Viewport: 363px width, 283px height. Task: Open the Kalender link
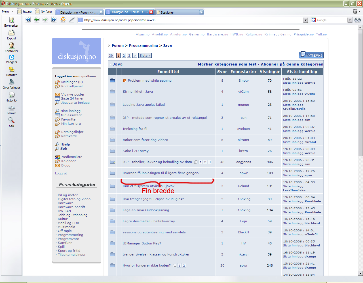(x=68, y=161)
